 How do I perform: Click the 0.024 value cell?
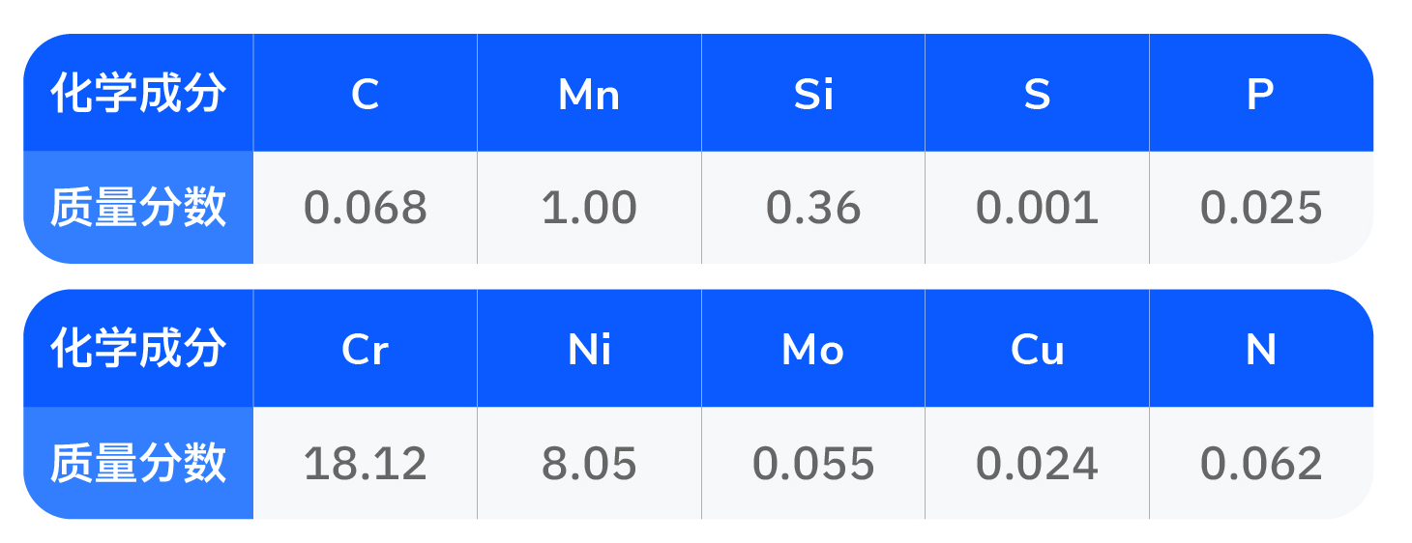pyautogui.click(x=1037, y=464)
